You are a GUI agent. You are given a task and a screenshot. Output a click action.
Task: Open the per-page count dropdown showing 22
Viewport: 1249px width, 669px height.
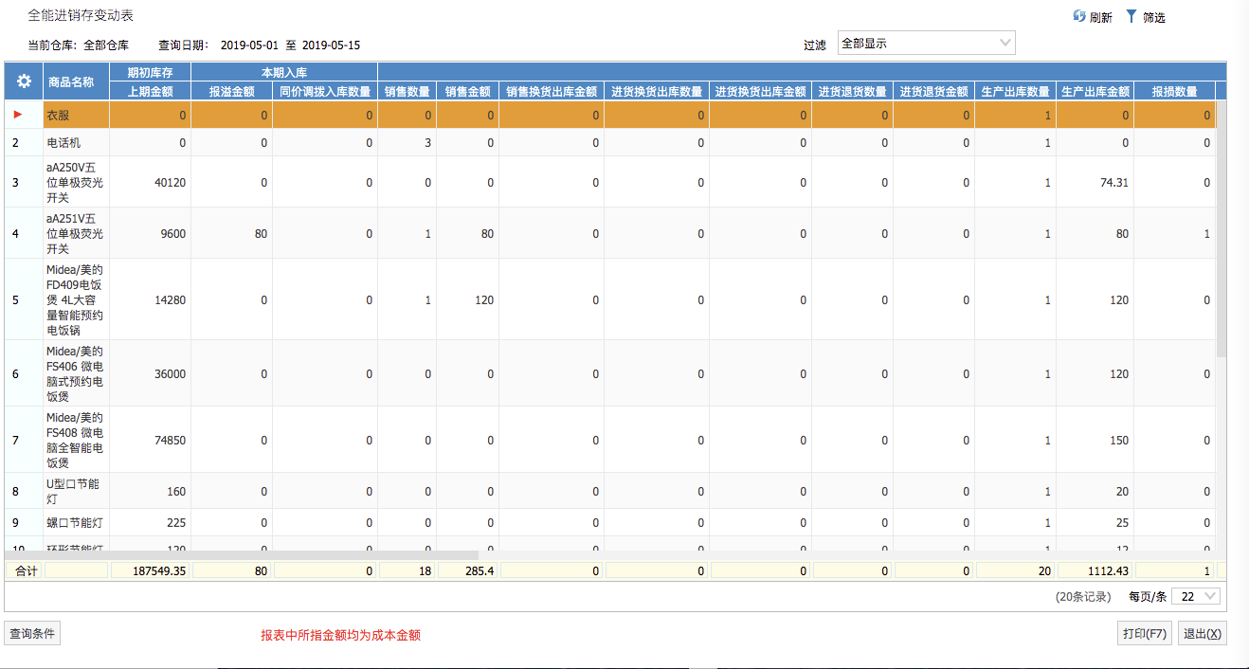point(1196,596)
